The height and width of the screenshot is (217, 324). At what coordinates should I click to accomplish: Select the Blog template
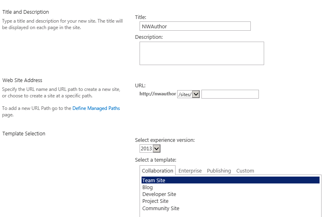point(147,187)
